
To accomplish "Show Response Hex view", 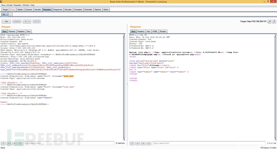I will (x=149, y=32).
